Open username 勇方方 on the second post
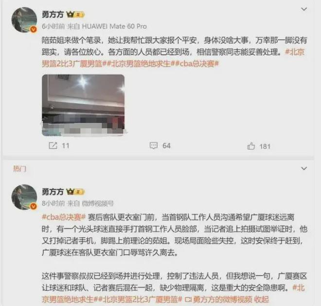 [x=53, y=192]
